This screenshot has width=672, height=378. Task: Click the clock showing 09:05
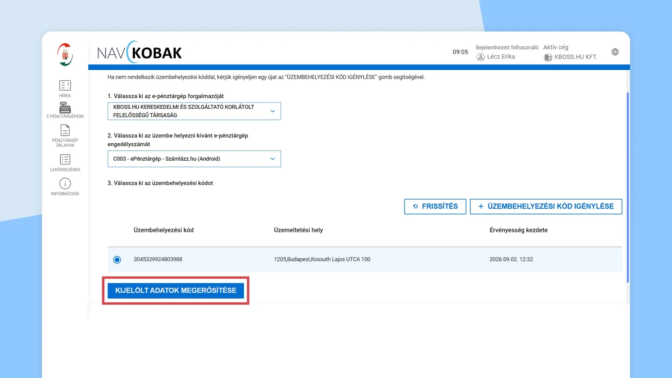[460, 52]
